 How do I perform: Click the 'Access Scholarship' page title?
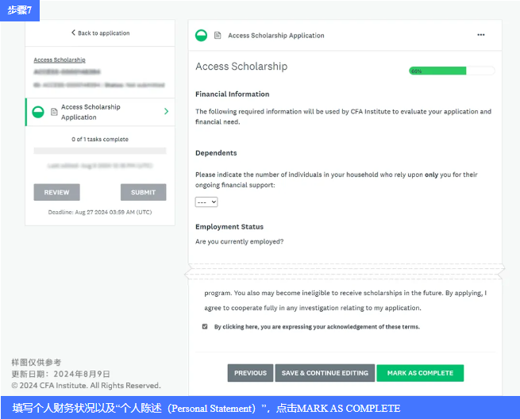click(241, 67)
